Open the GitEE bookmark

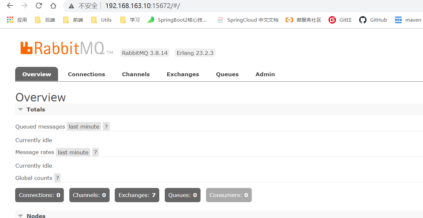340,20
